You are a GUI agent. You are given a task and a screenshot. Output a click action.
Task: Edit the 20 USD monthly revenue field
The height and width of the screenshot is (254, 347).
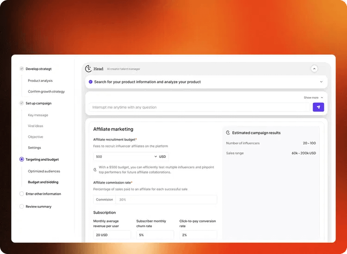112,235
